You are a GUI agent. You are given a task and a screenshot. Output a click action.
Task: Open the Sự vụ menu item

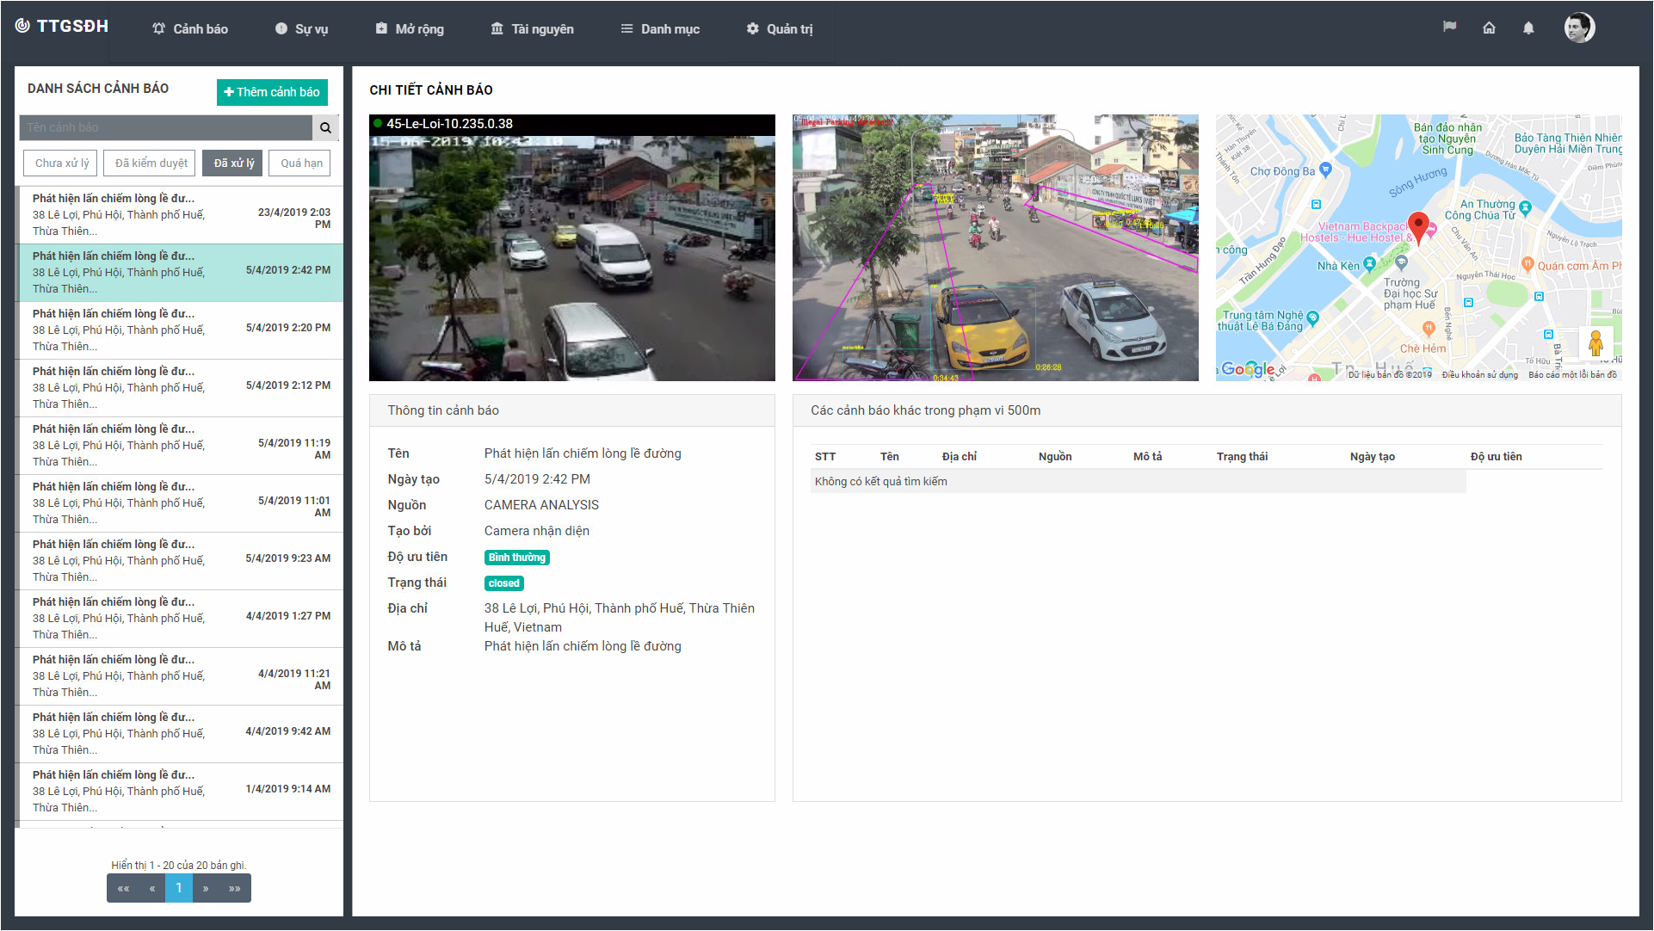[x=301, y=28]
